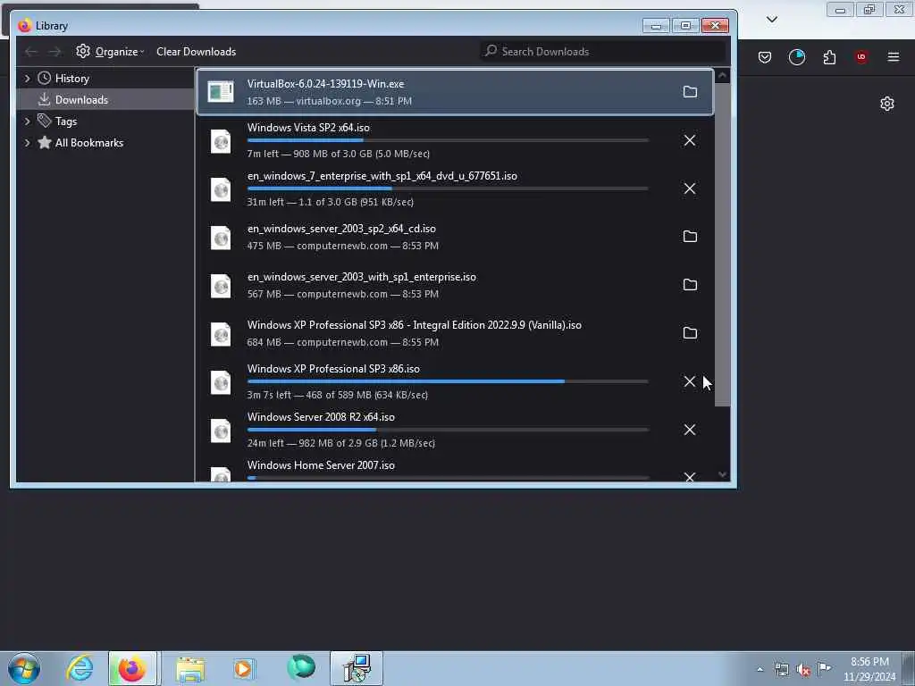The width and height of the screenshot is (915, 686).
Task: Open the Organize dropdown menu
Action: tap(110, 51)
